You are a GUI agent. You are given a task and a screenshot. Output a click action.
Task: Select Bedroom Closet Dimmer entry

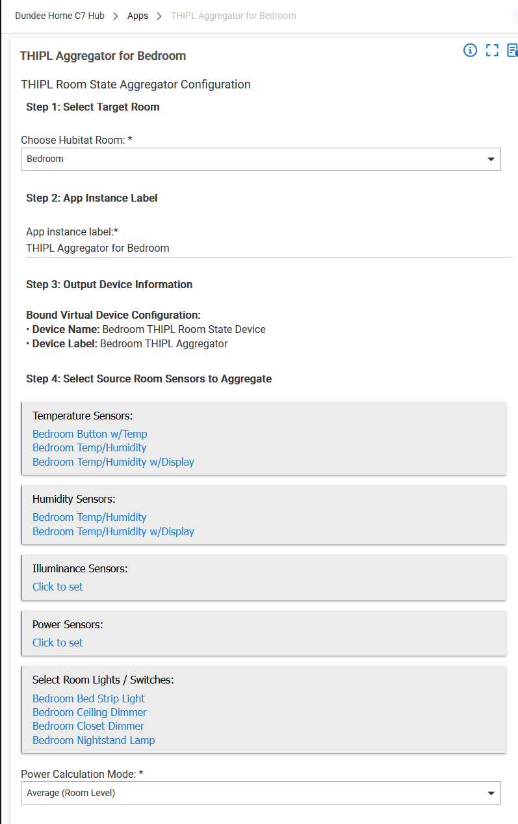88,726
